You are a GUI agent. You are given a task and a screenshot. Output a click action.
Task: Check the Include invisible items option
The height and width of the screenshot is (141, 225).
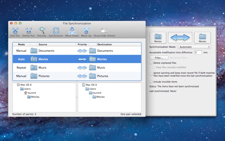coord(151,81)
